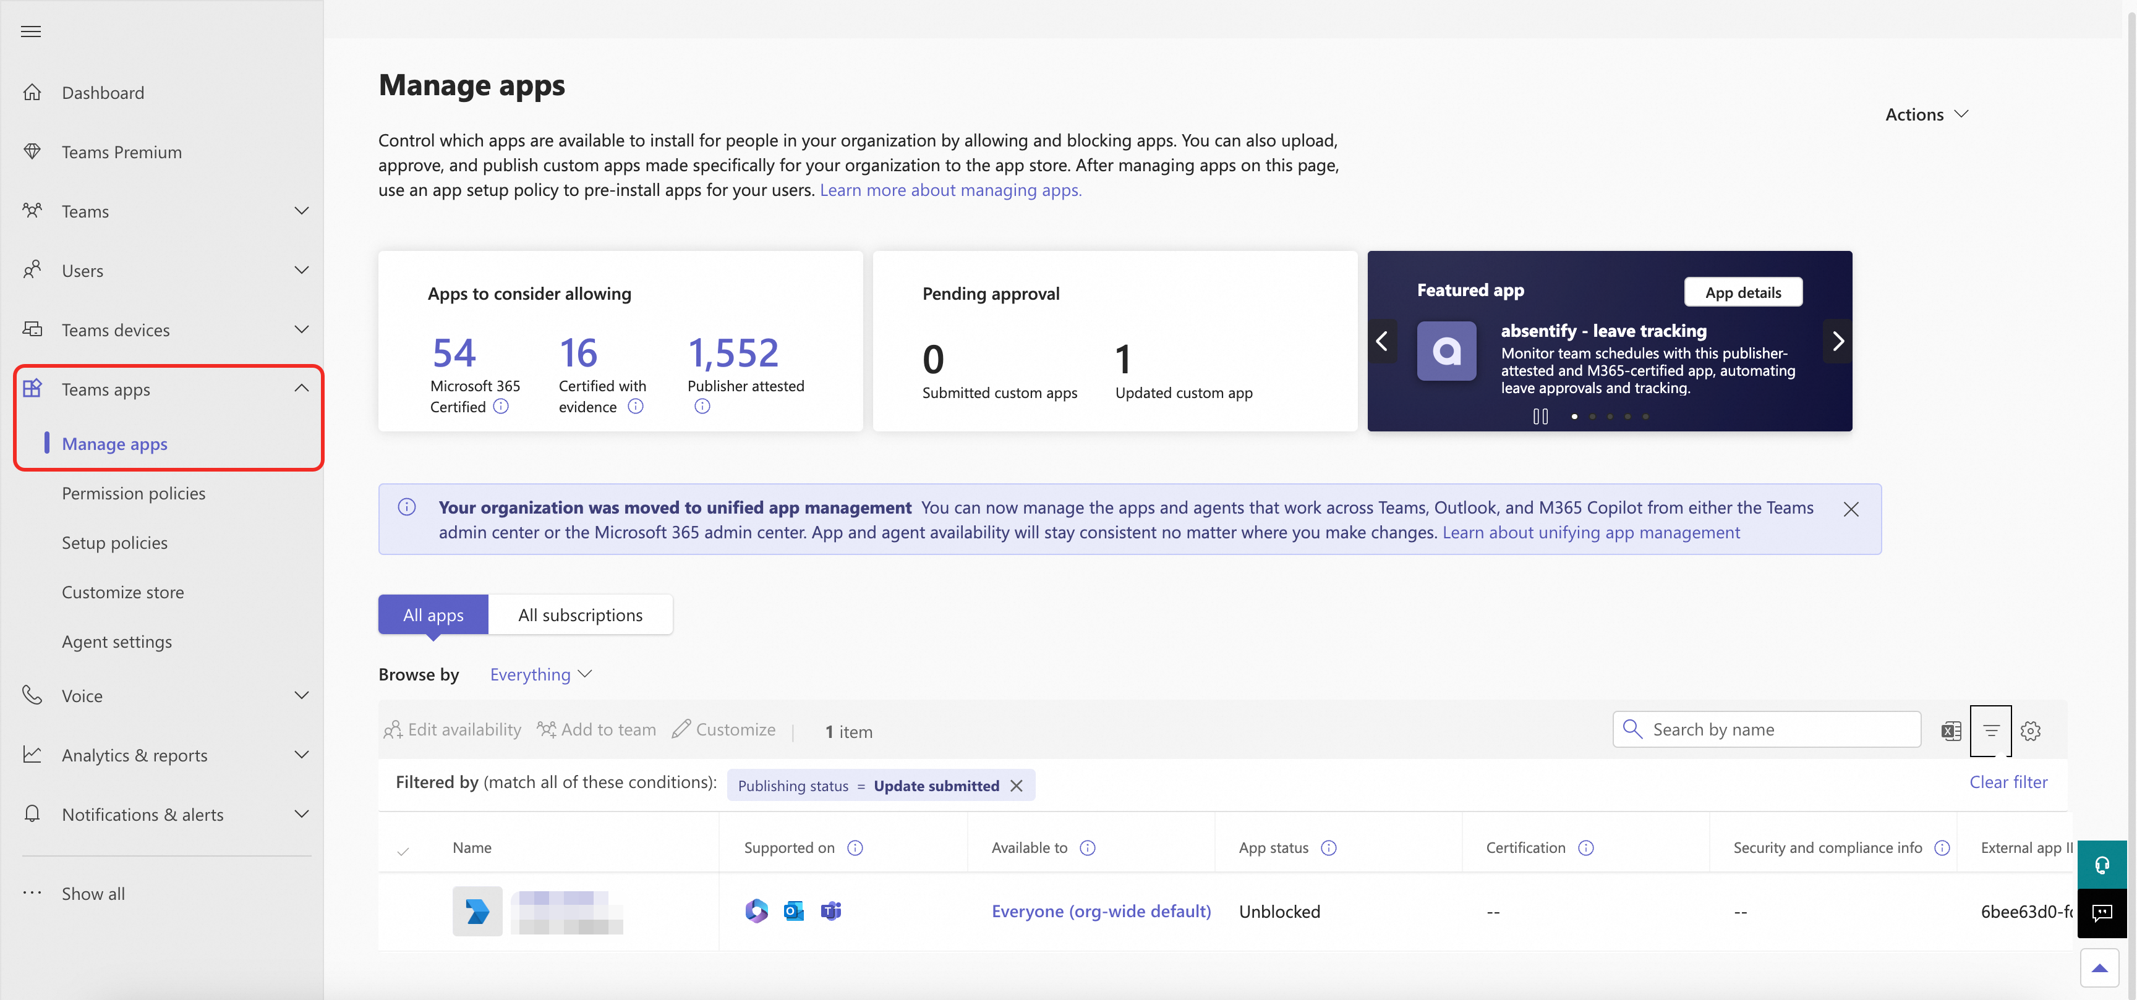Toggle the select-all checkmark in table header
Screen dimensions: 2137x1000
click(x=403, y=850)
